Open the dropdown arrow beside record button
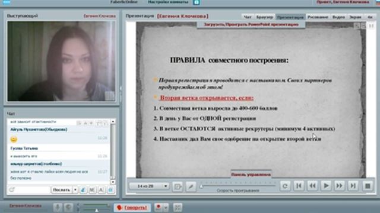This screenshot has height=213, width=380. coord(166,208)
